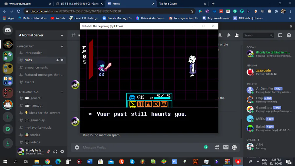Select ITEM bag command in game

click(148, 104)
